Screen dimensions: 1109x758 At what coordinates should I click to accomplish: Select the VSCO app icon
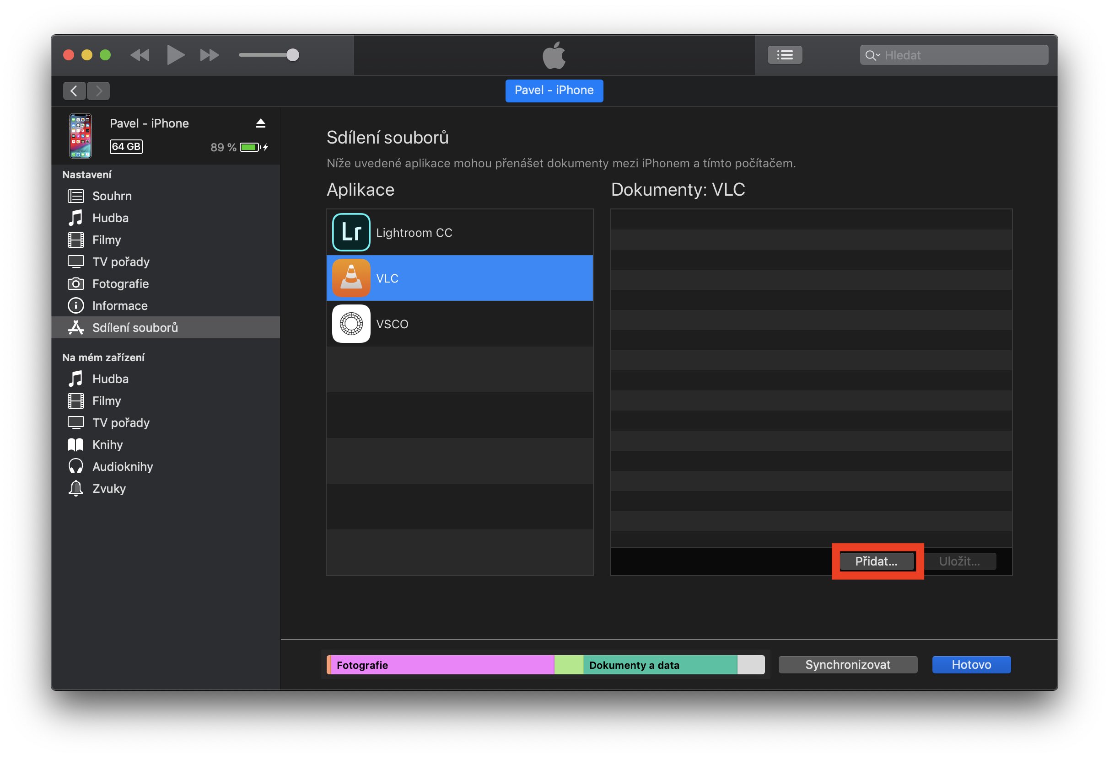(351, 324)
